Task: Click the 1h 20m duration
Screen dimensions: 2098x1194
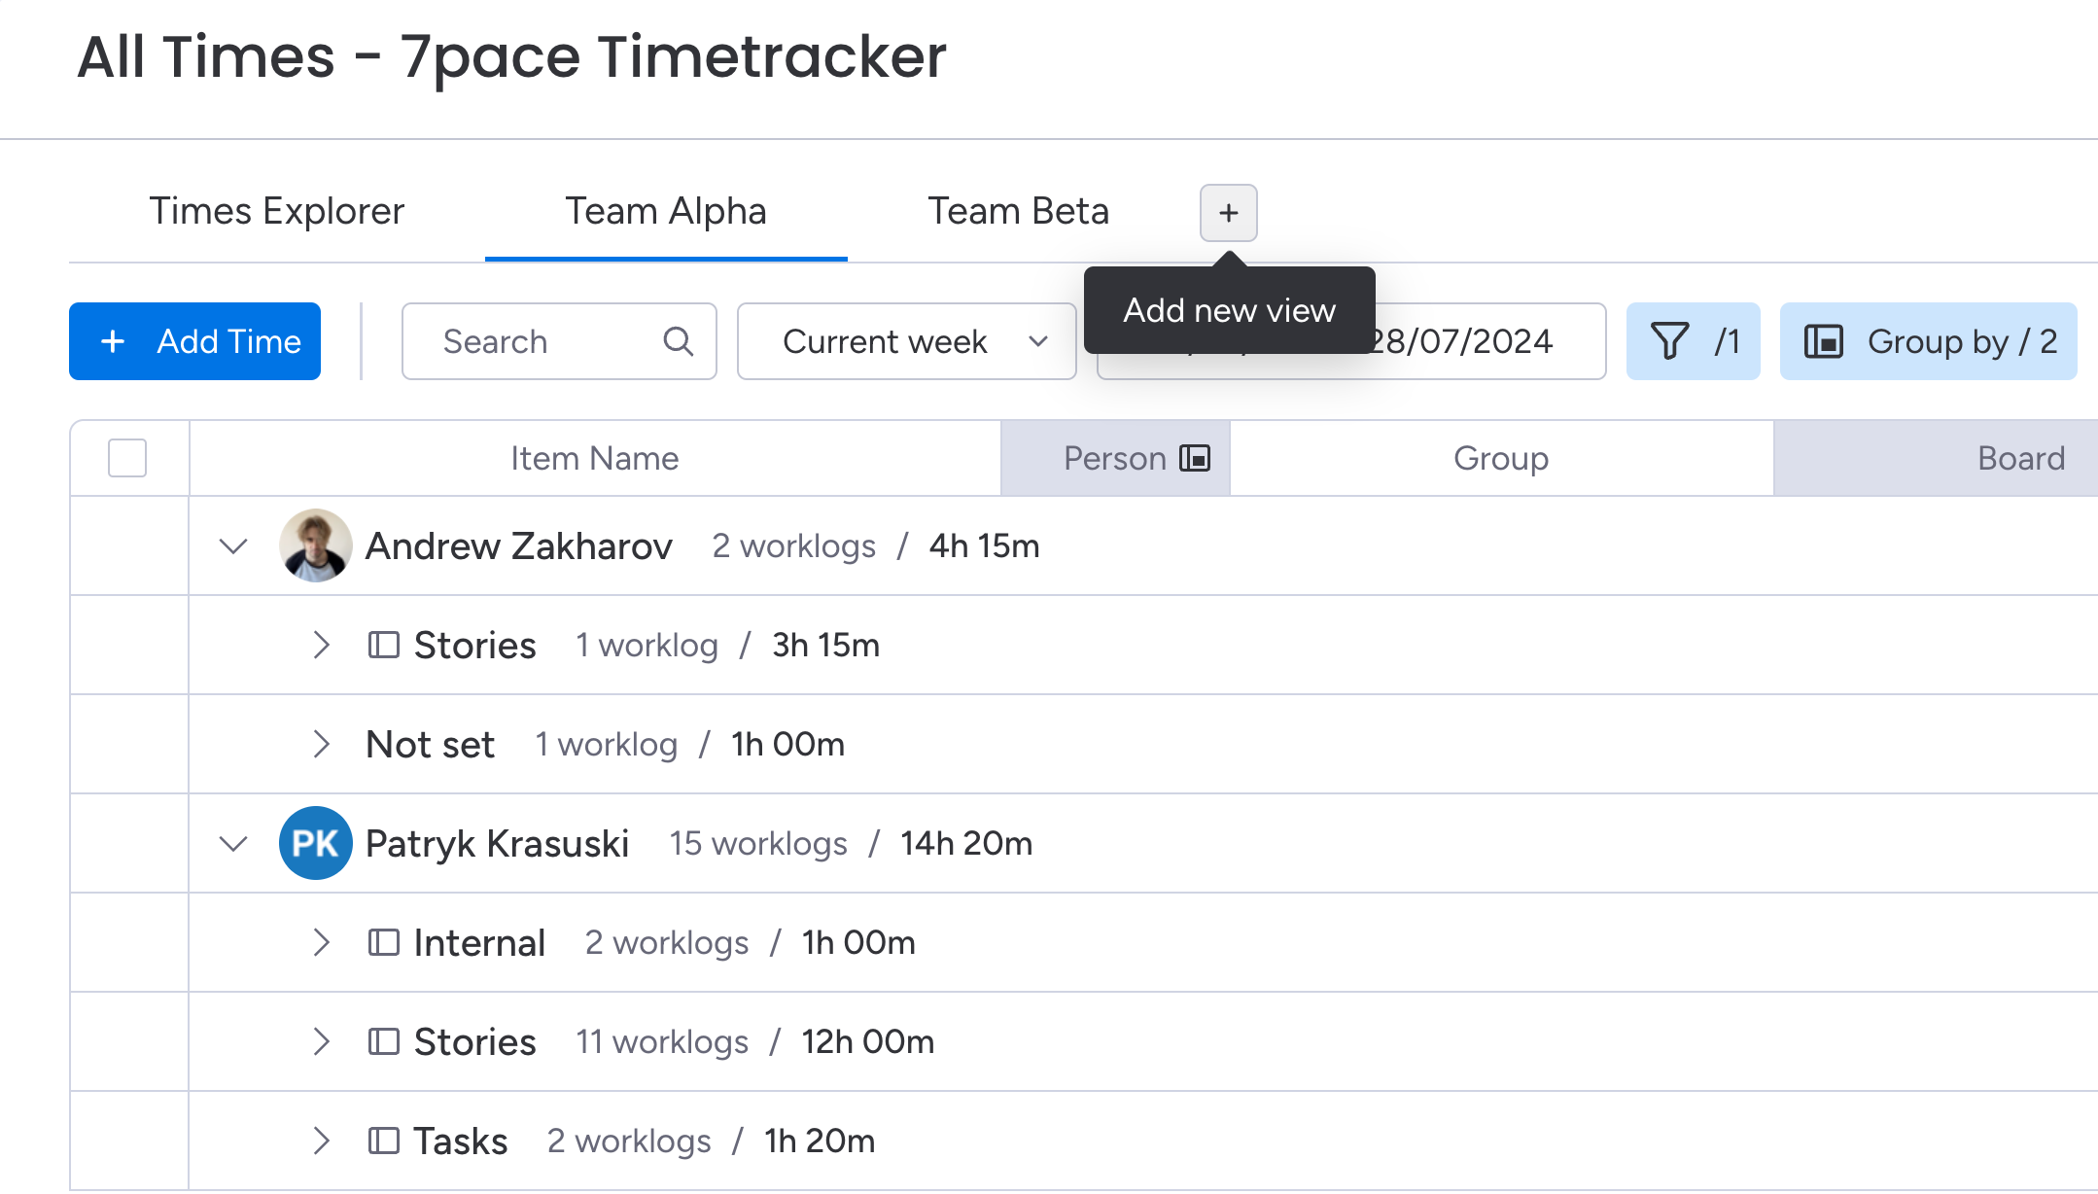Action: pos(819,1141)
